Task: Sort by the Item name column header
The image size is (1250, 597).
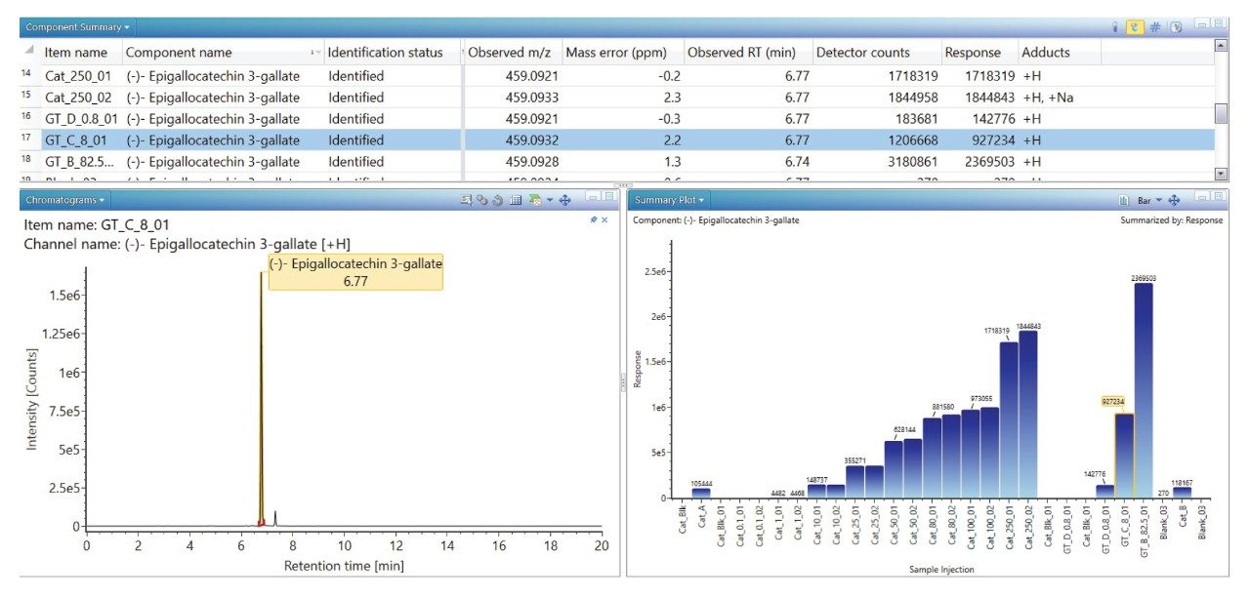Action: click(x=82, y=53)
